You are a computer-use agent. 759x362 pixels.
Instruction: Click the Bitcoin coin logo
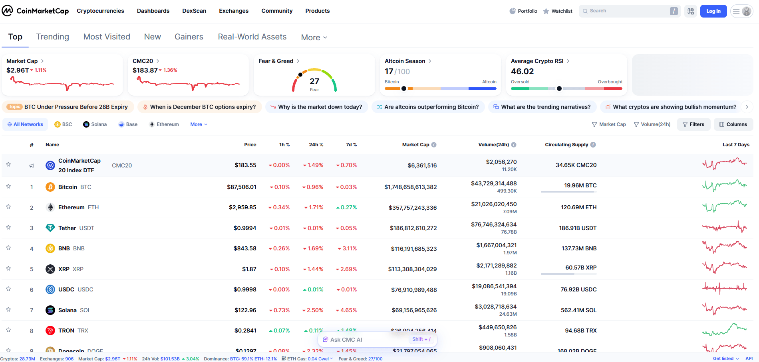click(50, 187)
